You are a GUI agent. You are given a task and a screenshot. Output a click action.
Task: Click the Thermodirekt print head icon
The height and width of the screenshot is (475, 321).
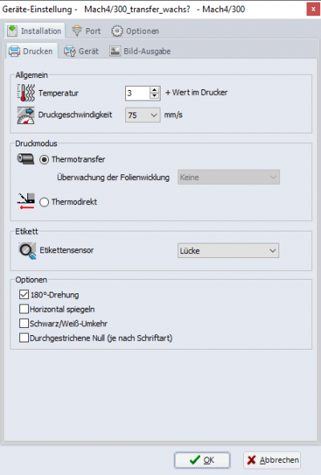(26, 201)
